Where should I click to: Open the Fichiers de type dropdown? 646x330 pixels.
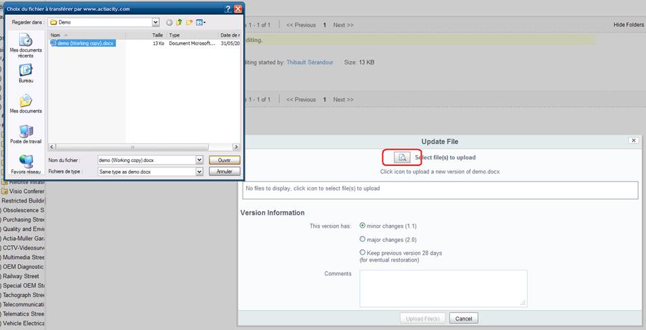(199, 171)
